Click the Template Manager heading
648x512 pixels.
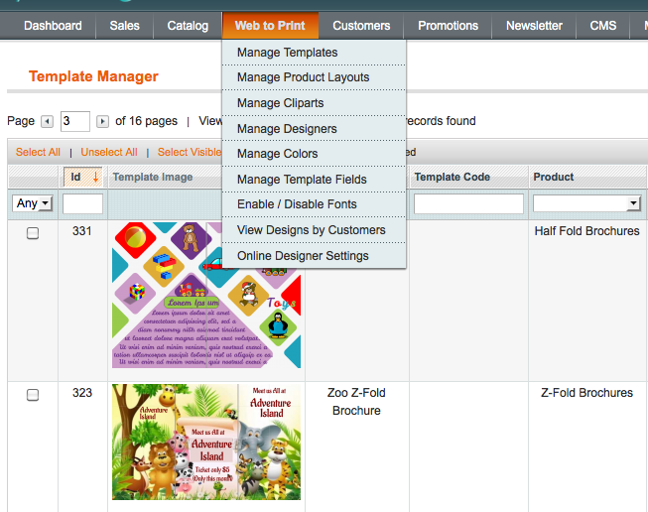93,76
